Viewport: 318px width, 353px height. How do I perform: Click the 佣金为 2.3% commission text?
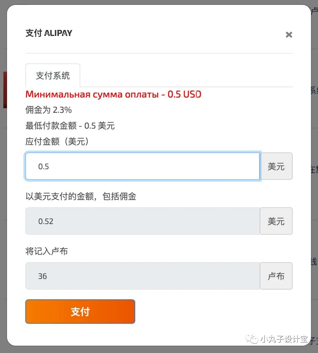point(49,110)
